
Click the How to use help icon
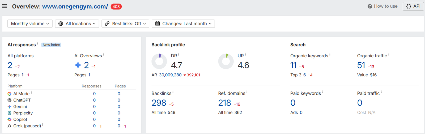point(370,6)
